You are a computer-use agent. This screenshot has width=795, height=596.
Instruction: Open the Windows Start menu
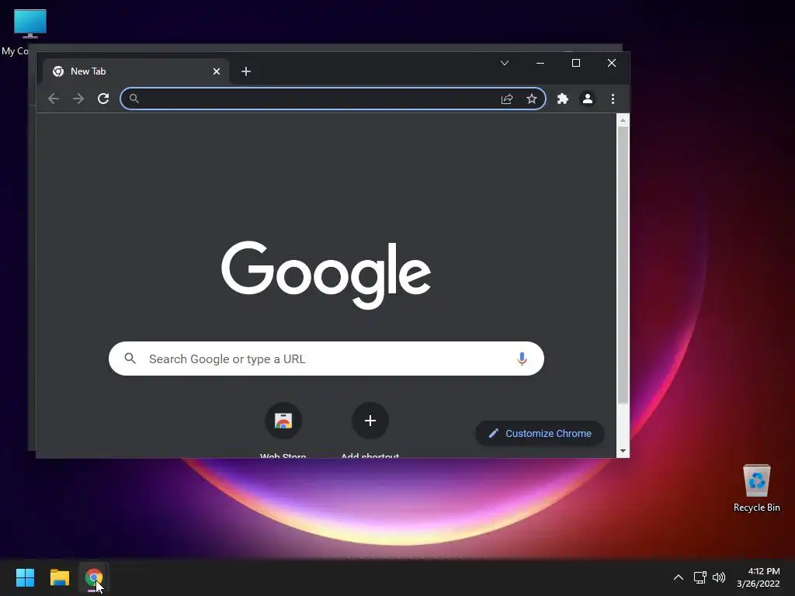click(25, 577)
